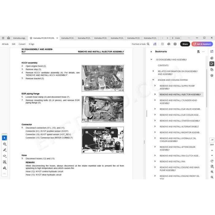Select the Highlight pen tool
215x215 pixels.
coord(5,150)
